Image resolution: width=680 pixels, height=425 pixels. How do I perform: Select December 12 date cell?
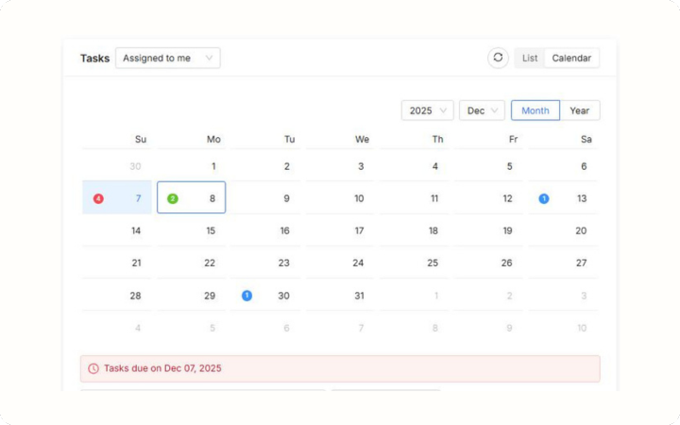coord(488,197)
